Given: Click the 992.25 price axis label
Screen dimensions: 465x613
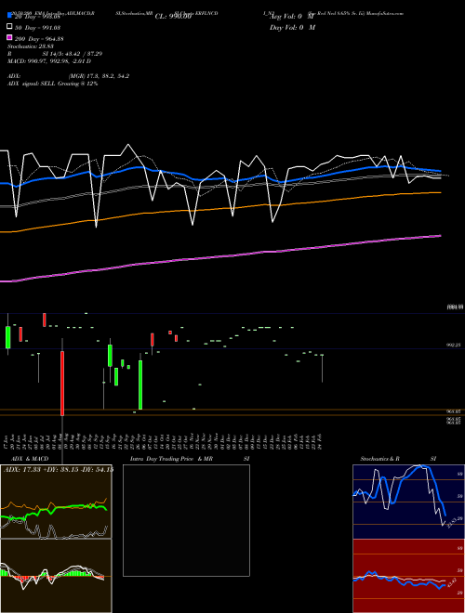Looking at the screenshot, I should [x=454, y=346].
